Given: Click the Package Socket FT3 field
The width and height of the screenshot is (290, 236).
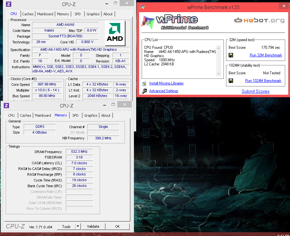Looking at the screenshot, I should point(66,36).
